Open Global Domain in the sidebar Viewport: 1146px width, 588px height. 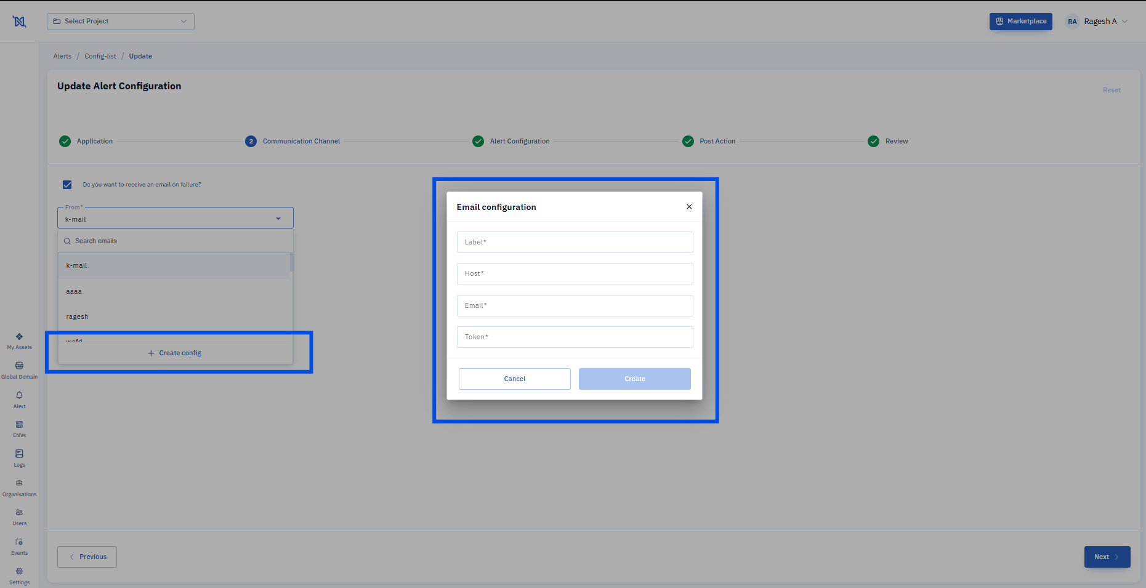click(19, 371)
